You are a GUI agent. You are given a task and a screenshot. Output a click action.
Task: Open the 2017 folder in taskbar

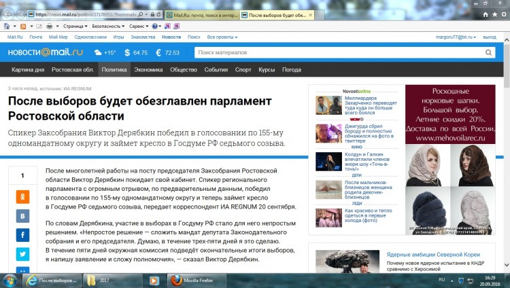tap(112, 281)
